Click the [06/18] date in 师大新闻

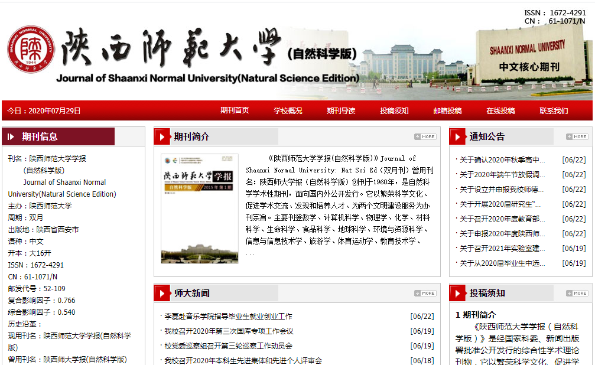[x=422, y=360]
